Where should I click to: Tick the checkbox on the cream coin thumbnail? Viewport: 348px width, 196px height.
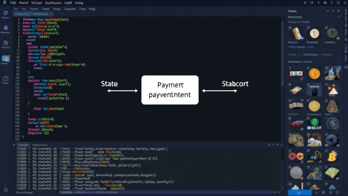[x=308, y=28]
